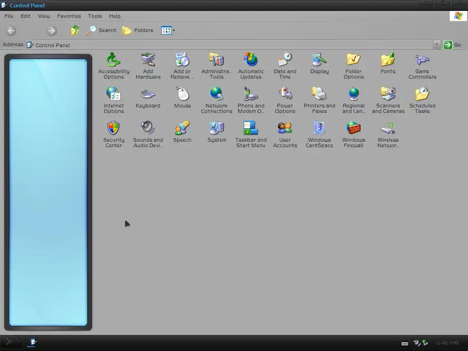
Task: Select Control Panel taskbar button
Action: (x=32, y=342)
